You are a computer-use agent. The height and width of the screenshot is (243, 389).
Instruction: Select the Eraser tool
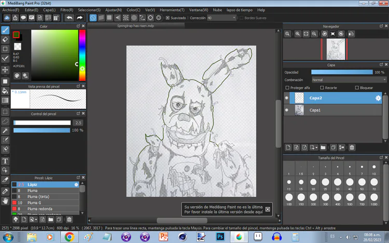pyautogui.click(x=5, y=39)
